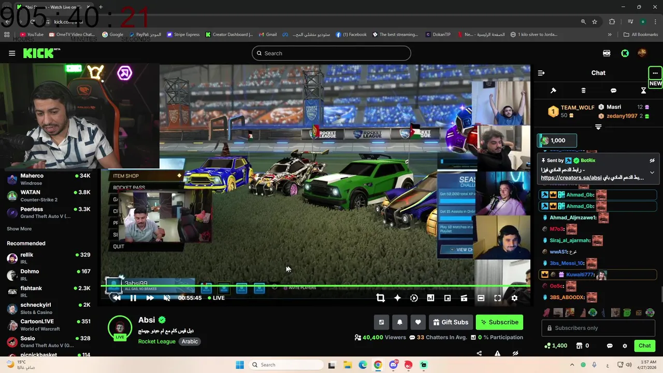This screenshot has height=373, width=663.
Task: Open the moderator hammer tool in chat
Action: tap(553, 91)
